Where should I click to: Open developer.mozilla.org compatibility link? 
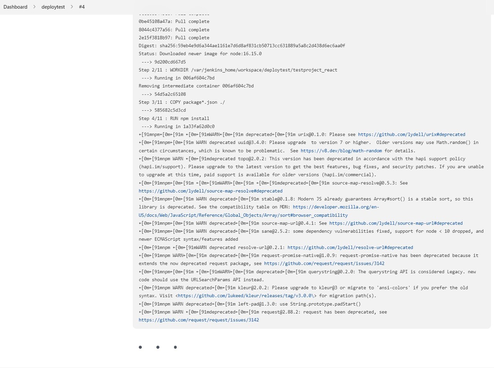tap(259, 211)
